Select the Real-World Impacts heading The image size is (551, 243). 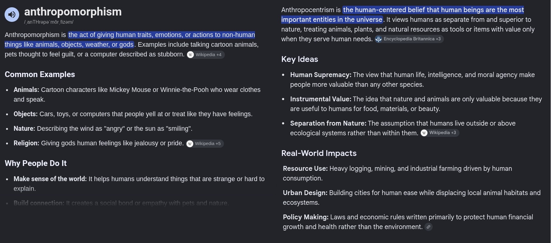(x=319, y=153)
